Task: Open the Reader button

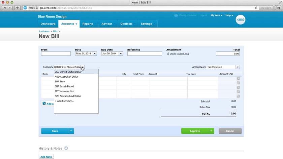Action: (x=266, y=8)
